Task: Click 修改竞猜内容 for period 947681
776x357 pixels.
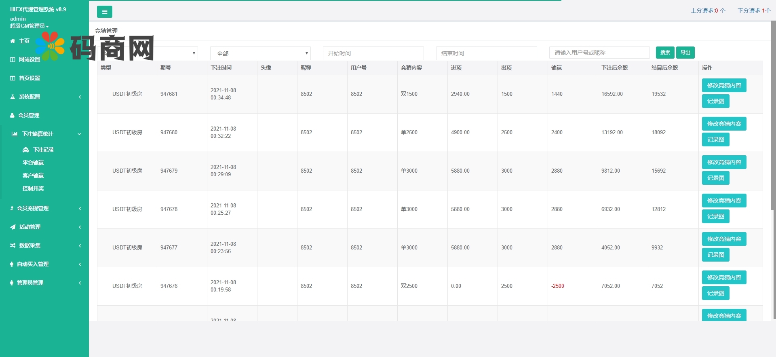Action: [x=724, y=85]
